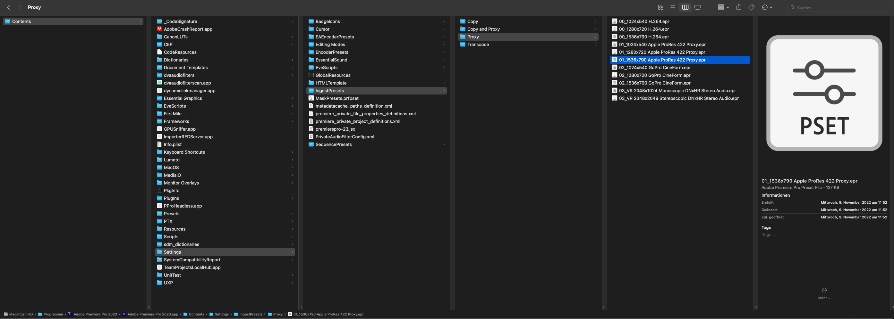Select the MaskPresets.prfpset file icon
This screenshot has height=319, width=894.
(311, 98)
